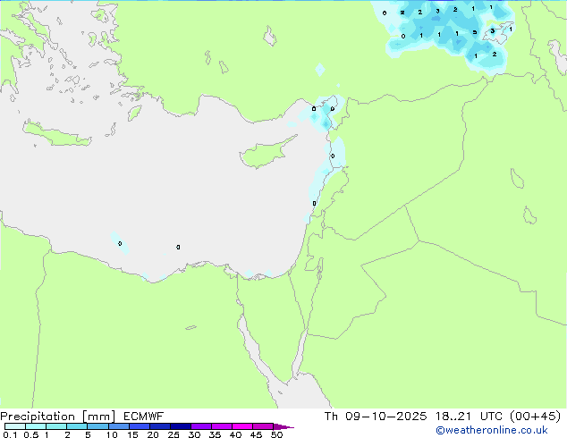Choose the 10–15 mm blue legend swatch
The width and height of the screenshot is (567, 438).
click(x=118, y=426)
